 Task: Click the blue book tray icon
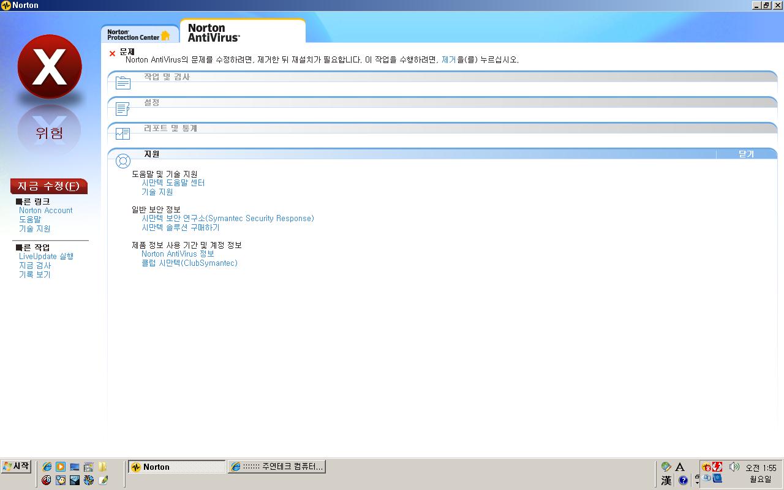click(x=717, y=478)
